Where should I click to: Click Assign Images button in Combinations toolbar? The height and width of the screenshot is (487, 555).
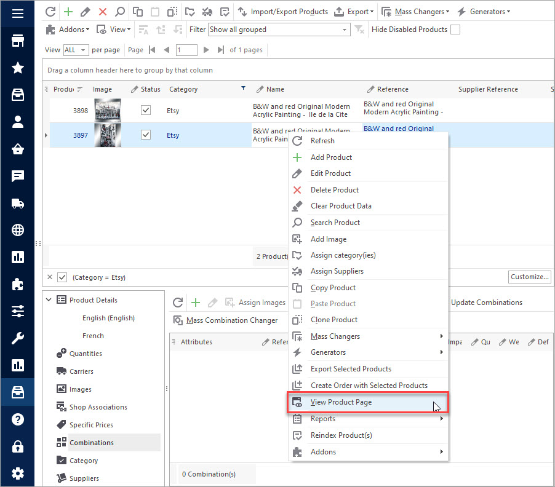click(x=255, y=303)
